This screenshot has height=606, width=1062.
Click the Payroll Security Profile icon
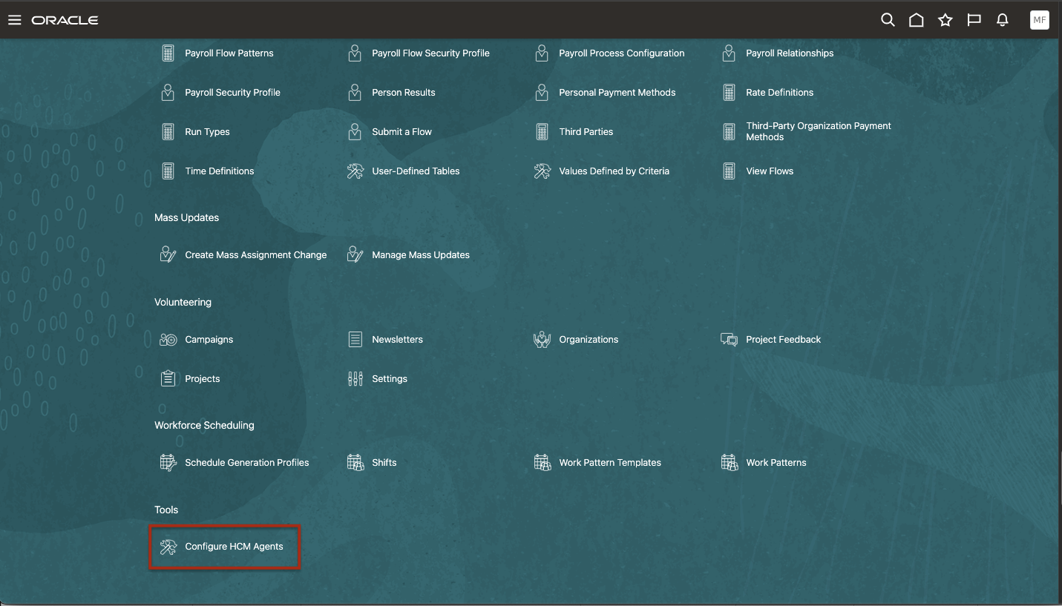pyautogui.click(x=168, y=93)
